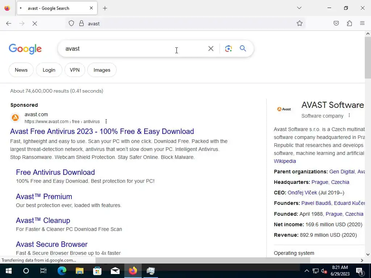This screenshot has height=278, width=371.
Task: Open the Avast Secure Browser sitelink
Action: coord(52,244)
